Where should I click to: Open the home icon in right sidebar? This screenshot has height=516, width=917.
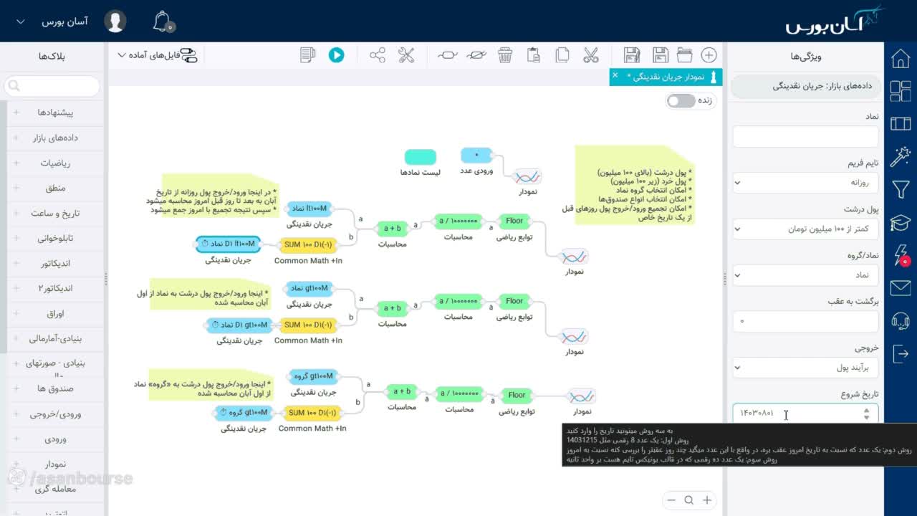(x=901, y=59)
